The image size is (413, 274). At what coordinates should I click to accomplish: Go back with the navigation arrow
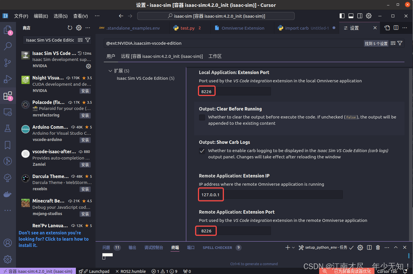(x=121, y=16)
